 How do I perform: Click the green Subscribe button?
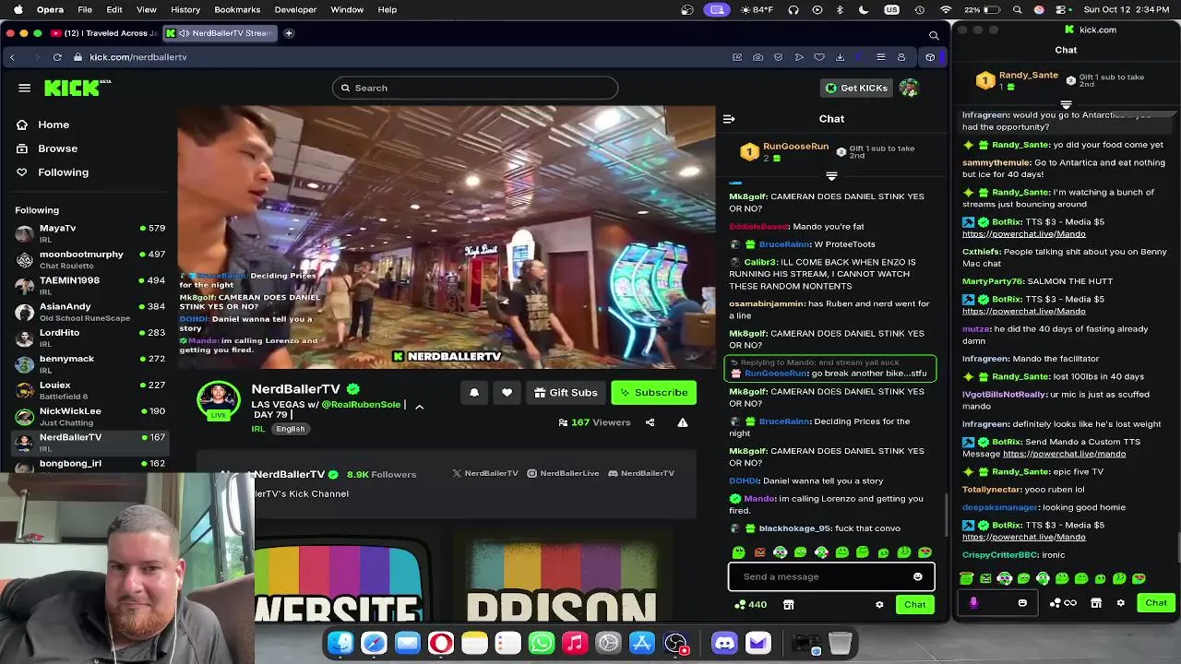point(653,393)
